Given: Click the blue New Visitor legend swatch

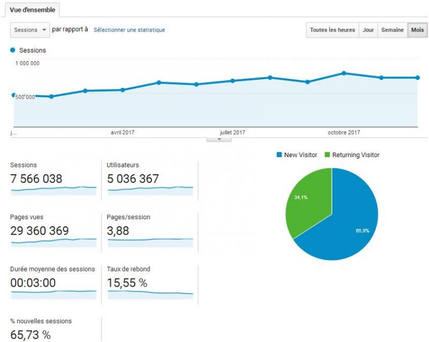Looking at the screenshot, I should point(279,155).
